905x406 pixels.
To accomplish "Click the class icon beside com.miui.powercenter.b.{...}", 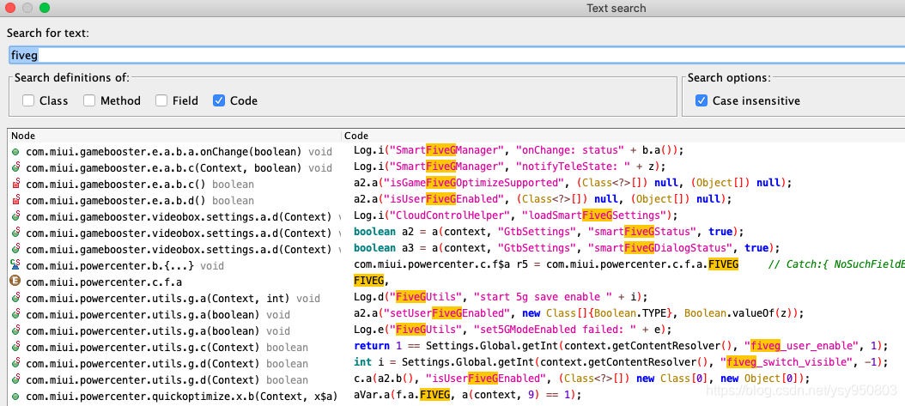I will 15,265.
